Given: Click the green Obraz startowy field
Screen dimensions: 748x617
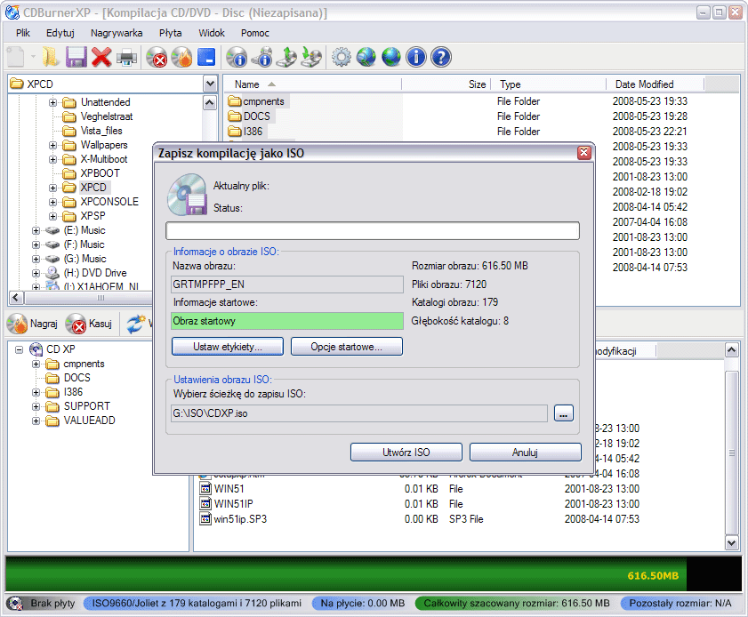Looking at the screenshot, I should [x=287, y=321].
